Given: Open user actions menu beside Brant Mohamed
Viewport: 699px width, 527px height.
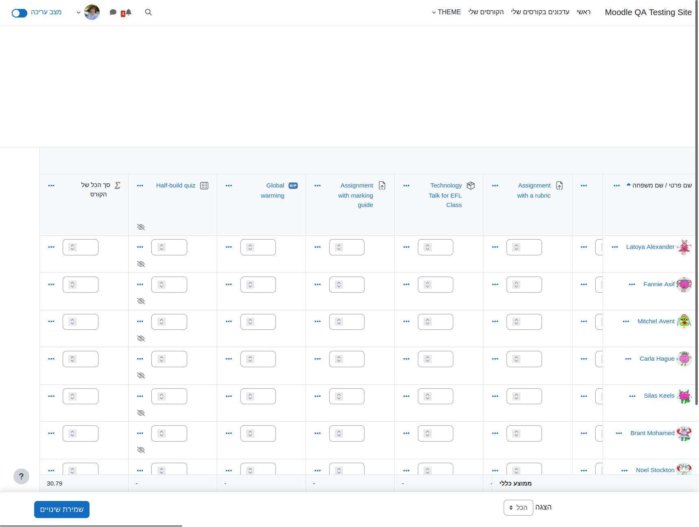Looking at the screenshot, I should pyautogui.click(x=619, y=433).
